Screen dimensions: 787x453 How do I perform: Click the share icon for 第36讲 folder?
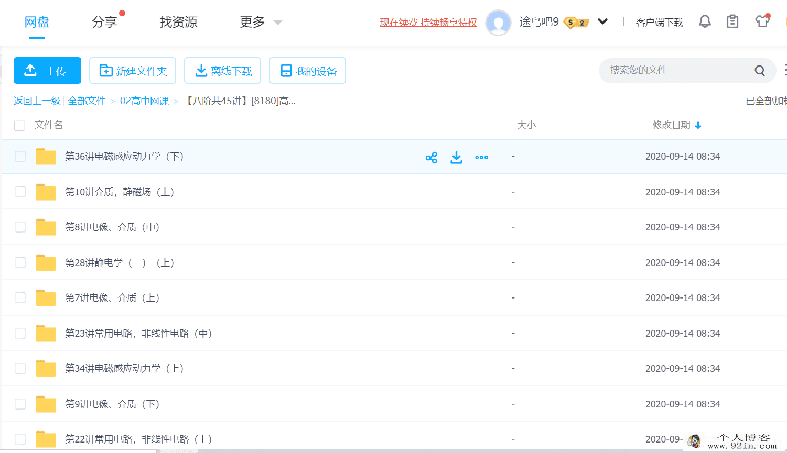tap(432, 157)
